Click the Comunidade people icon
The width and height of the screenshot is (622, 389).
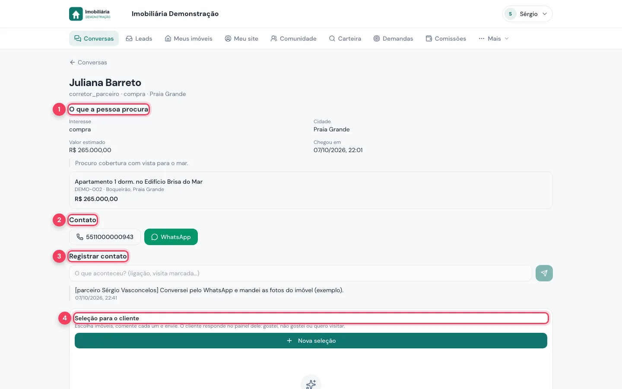[274, 38]
